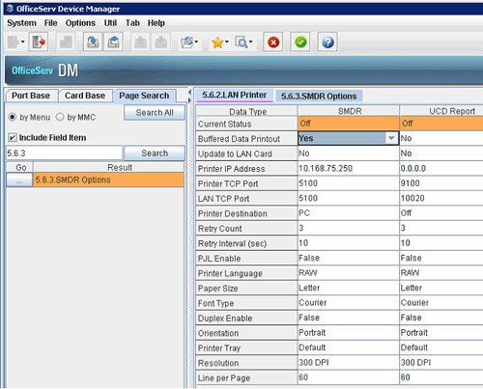Click the green checkmark save icon
The image size is (483, 389).
click(300, 42)
